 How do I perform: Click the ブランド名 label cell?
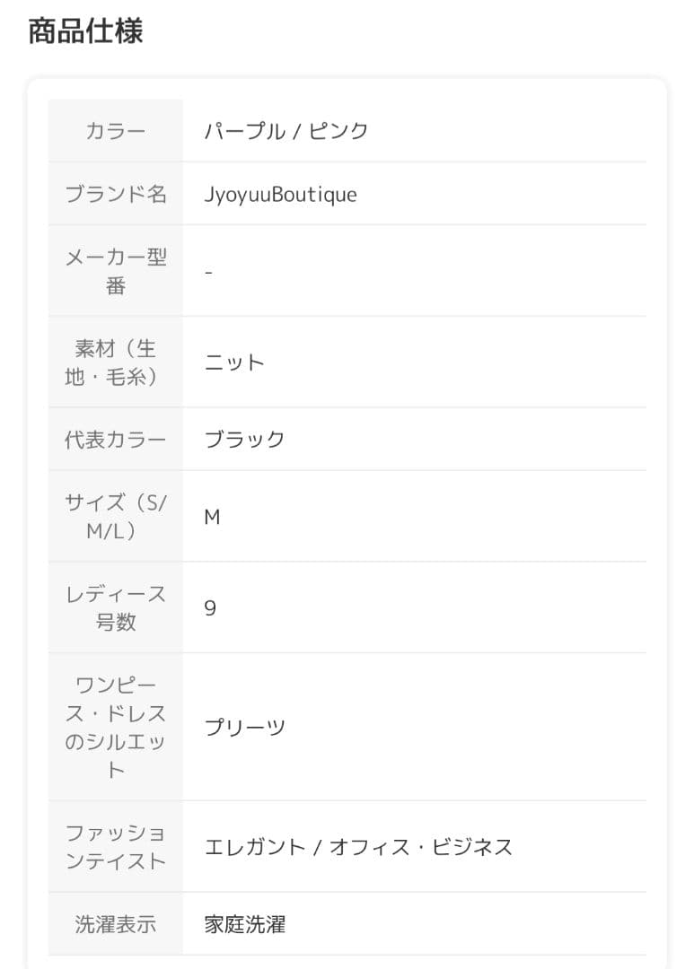tap(115, 194)
